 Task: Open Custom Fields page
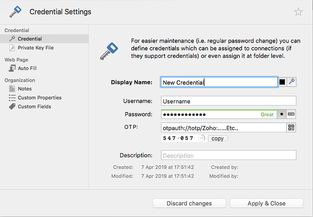click(x=34, y=107)
